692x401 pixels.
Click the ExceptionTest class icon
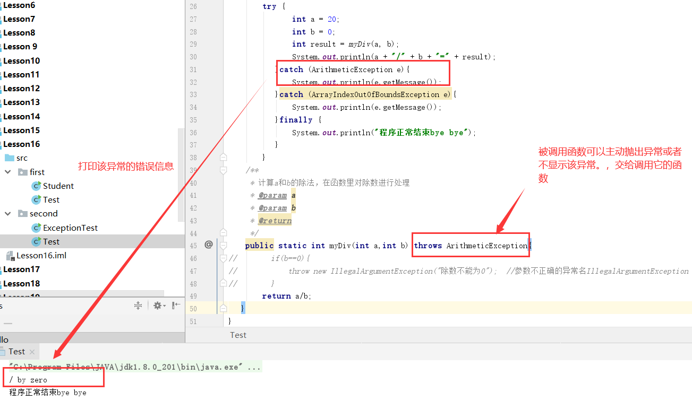pyautogui.click(x=36, y=228)
